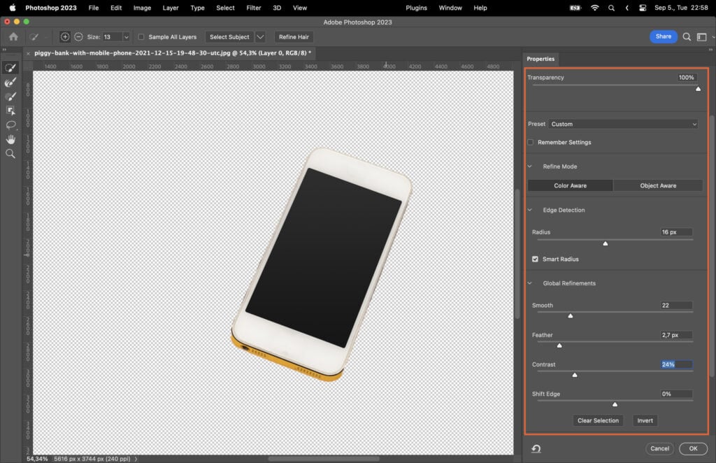Check Remember Settings
The width and height of the screenshot is (716, 463).
coord(530,142)
